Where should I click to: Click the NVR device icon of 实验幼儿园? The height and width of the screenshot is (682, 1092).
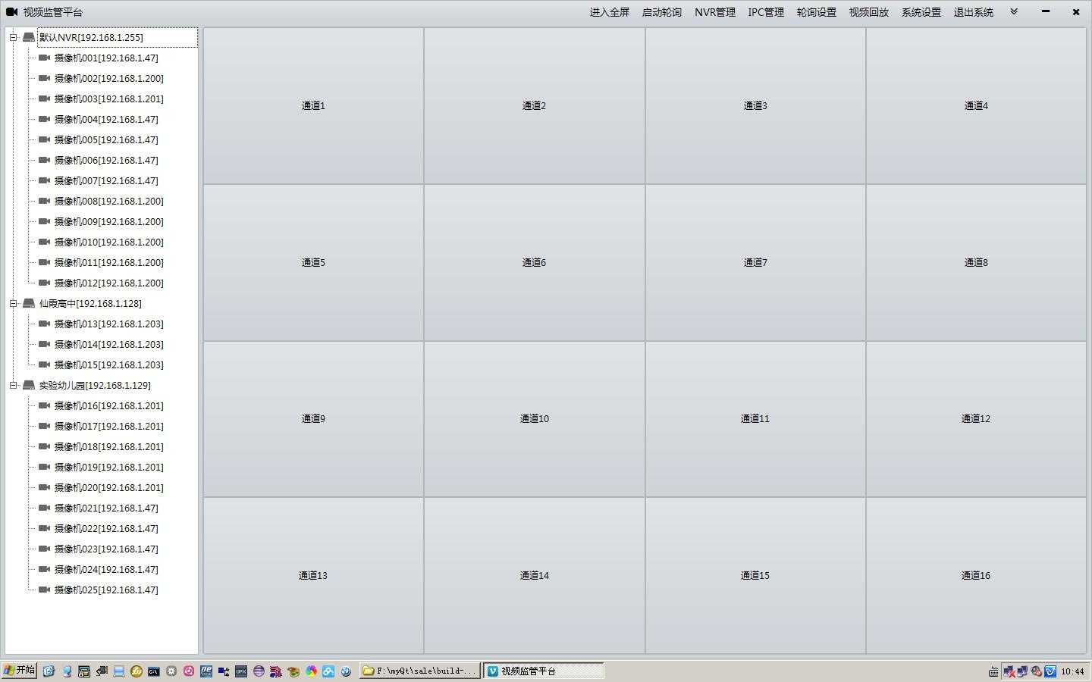[29, 385]
